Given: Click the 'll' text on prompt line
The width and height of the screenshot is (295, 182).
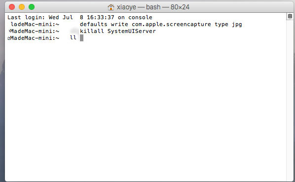Looking at the screenshot, I should pos(73,38).
